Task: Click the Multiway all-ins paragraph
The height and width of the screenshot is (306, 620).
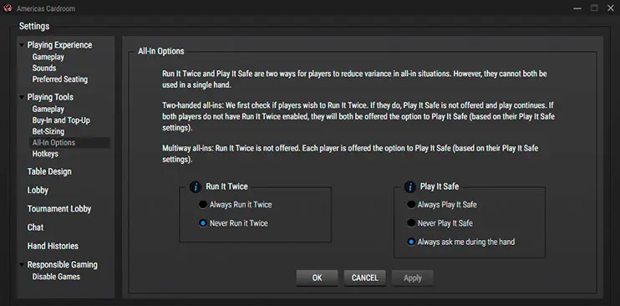Action: (x=350, y=154)
